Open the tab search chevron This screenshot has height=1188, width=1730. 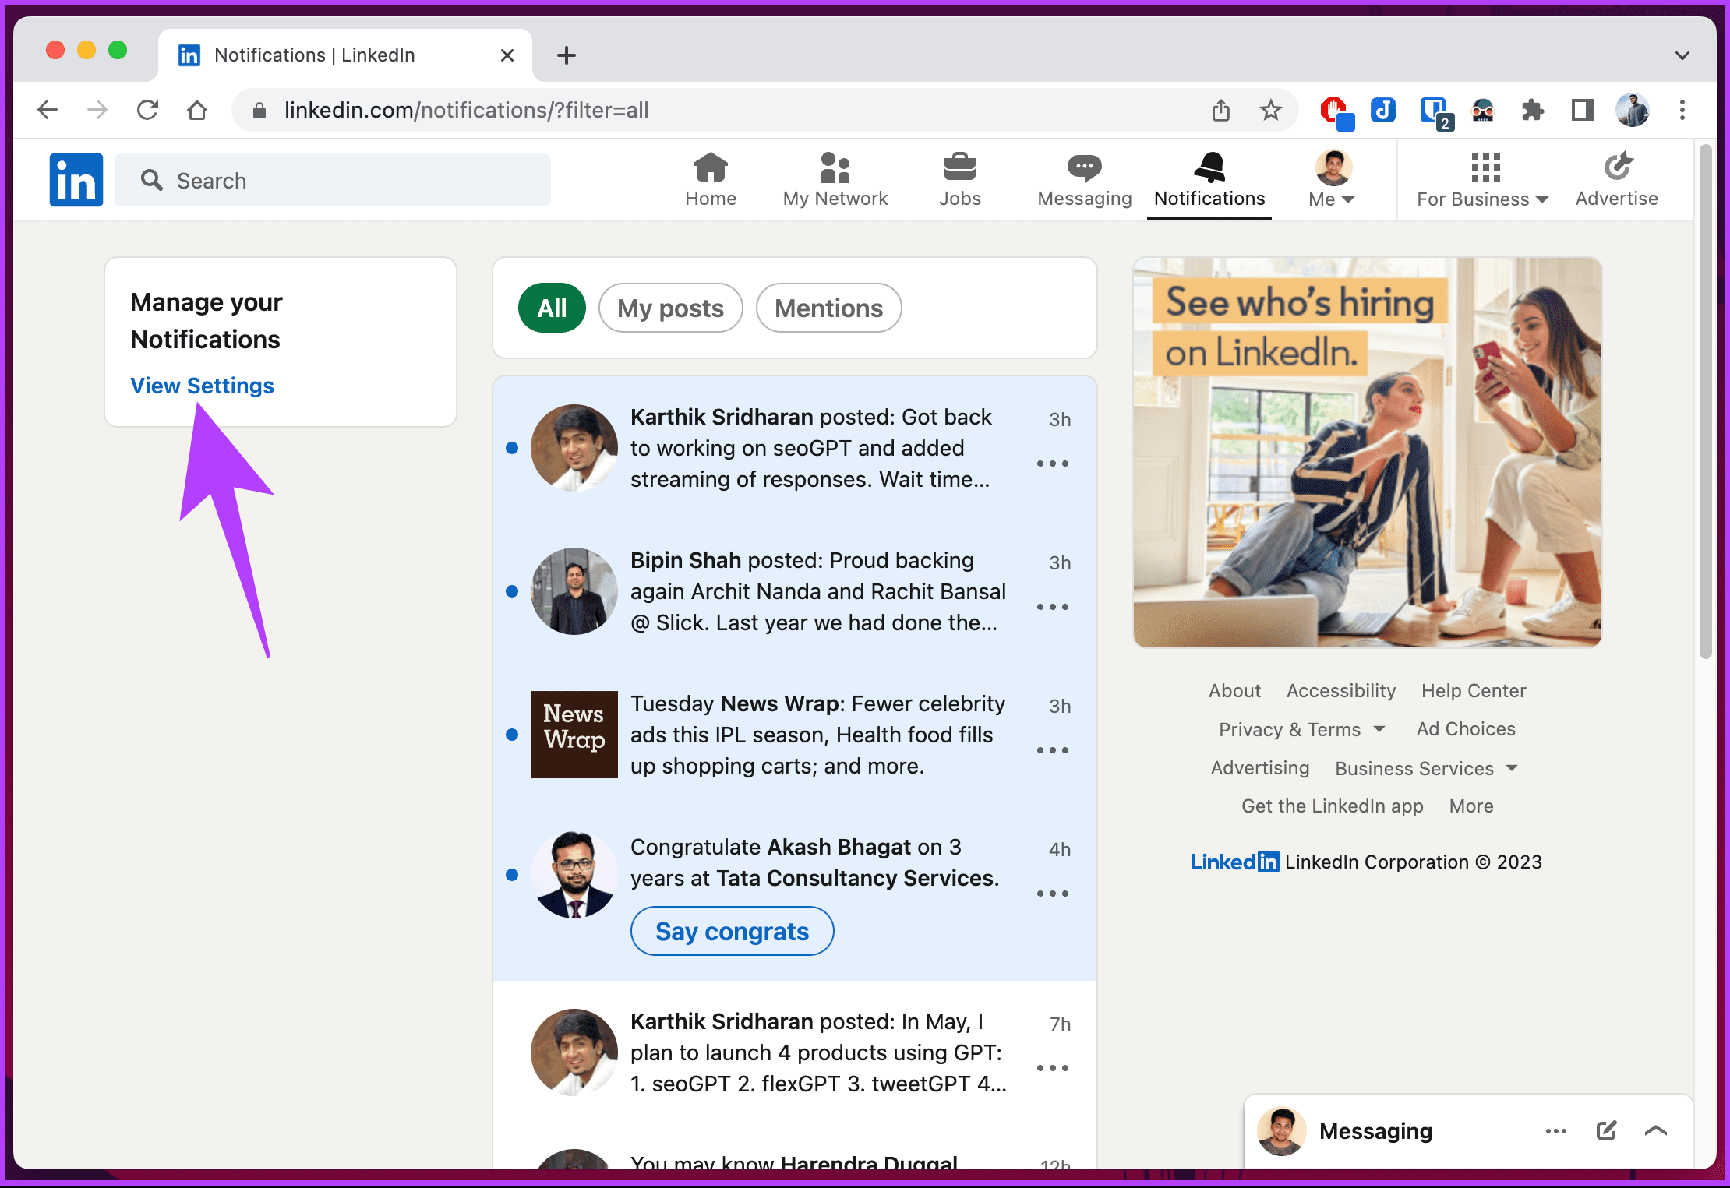(x=1682, y=55)
